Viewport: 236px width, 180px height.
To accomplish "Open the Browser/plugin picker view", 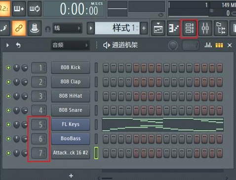I will click(x=221, y=29).
